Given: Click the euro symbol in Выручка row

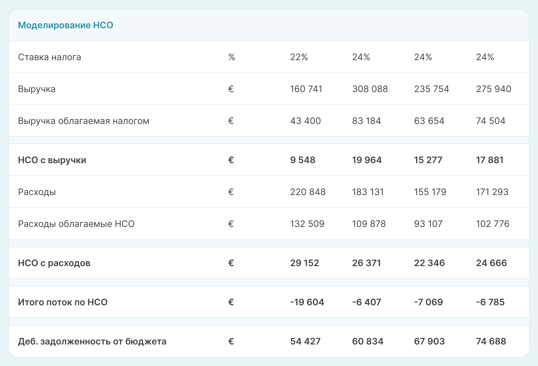Looking at the screenshot, I should [231, 89].
